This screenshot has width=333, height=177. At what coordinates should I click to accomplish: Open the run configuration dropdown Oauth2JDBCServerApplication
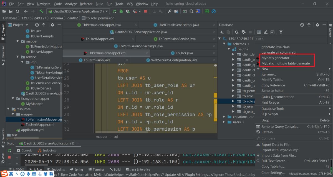pos(77,11)
